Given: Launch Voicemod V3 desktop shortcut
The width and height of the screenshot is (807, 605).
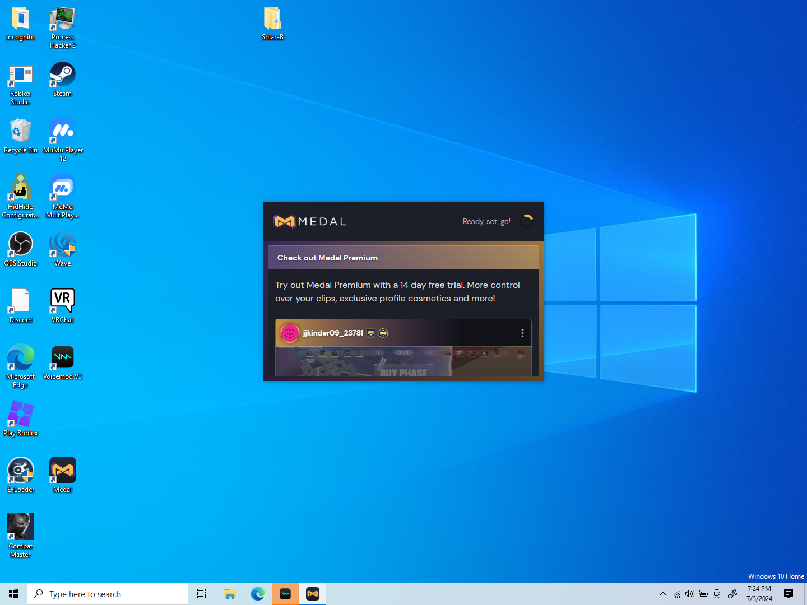Looking at the screenshot, I should point(63,362).
